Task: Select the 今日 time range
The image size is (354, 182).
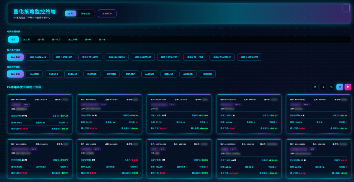Action: [14, 40]
